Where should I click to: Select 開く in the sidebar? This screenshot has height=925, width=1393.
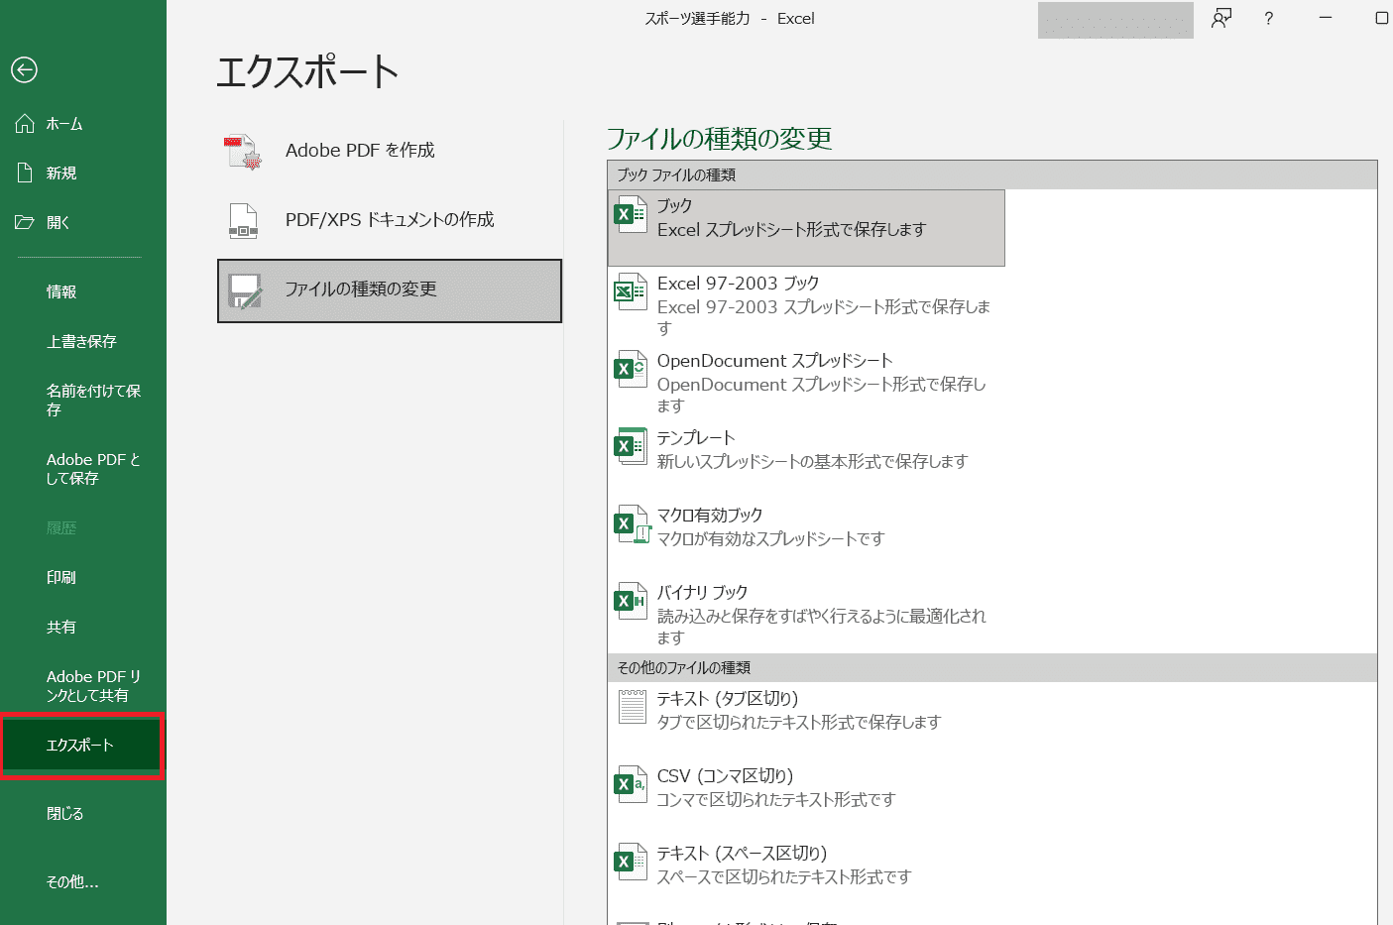click(83, 222)
